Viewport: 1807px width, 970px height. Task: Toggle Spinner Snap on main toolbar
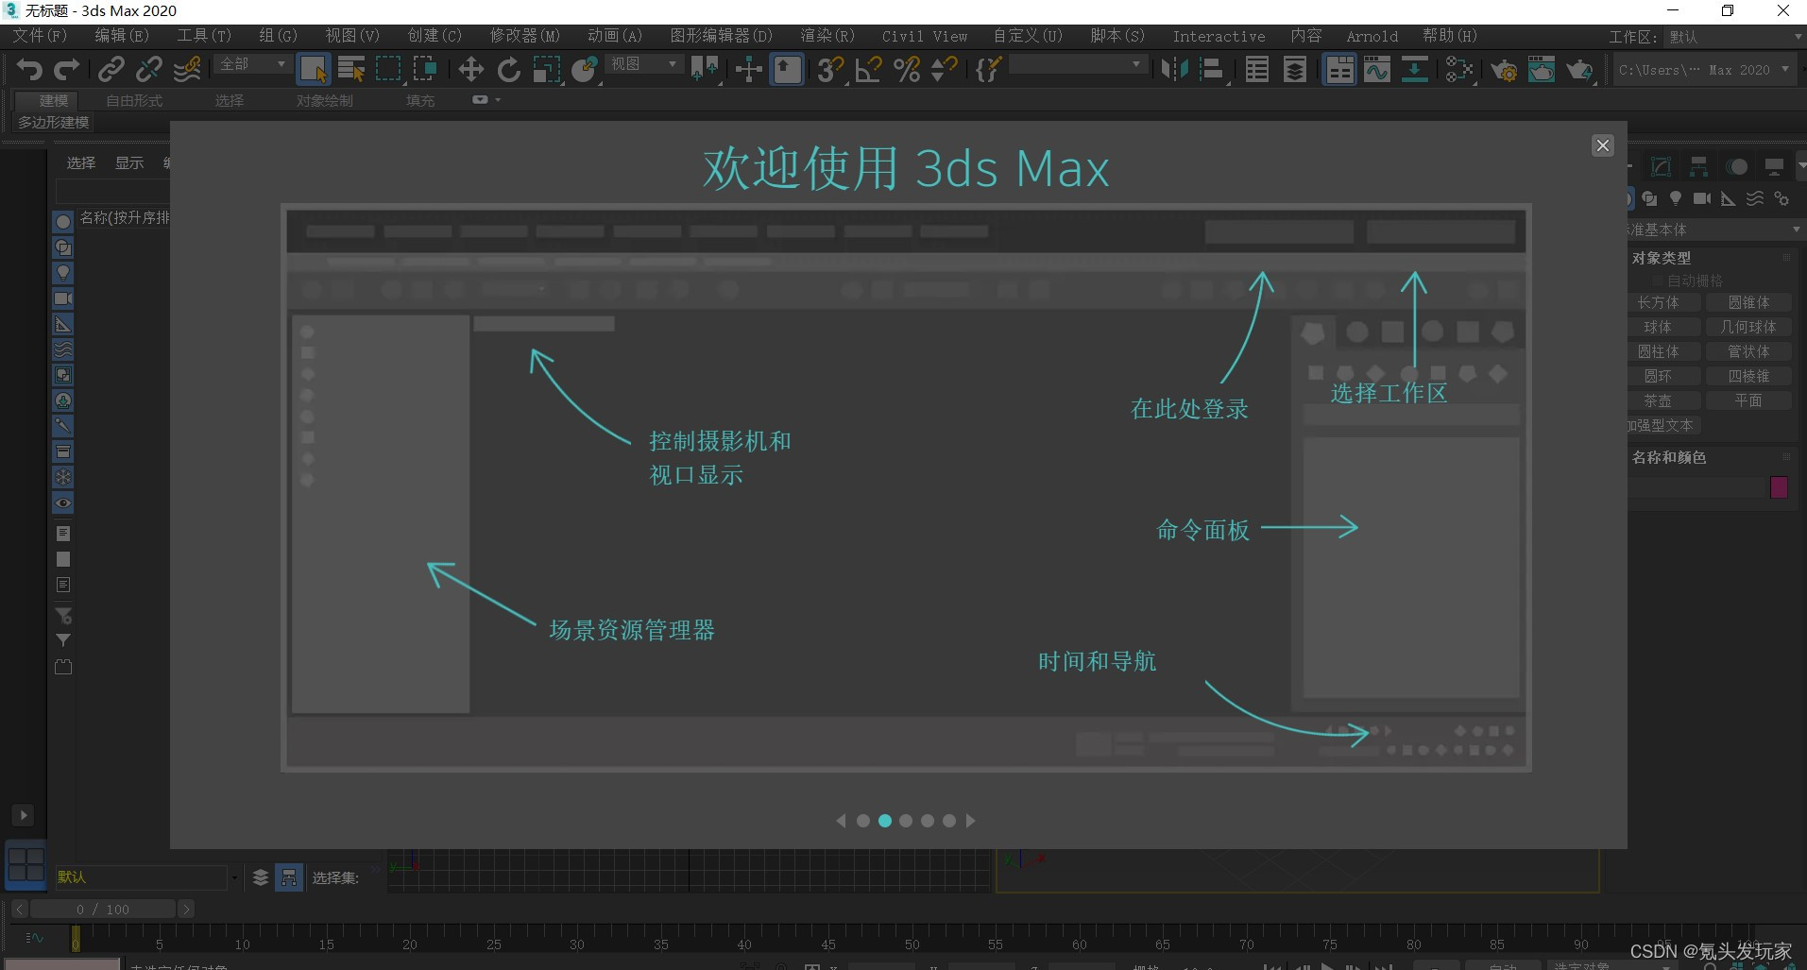pos(944,69)
